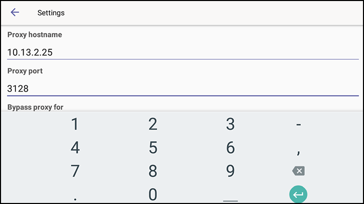Tap the number 2 key
Viewport: 364px width, 204px height.
click(x=153, y=124)
